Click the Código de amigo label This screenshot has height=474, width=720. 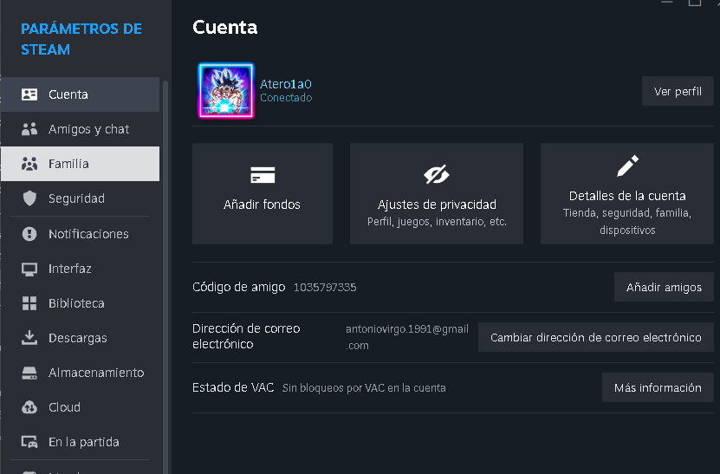tap(239, 287)
